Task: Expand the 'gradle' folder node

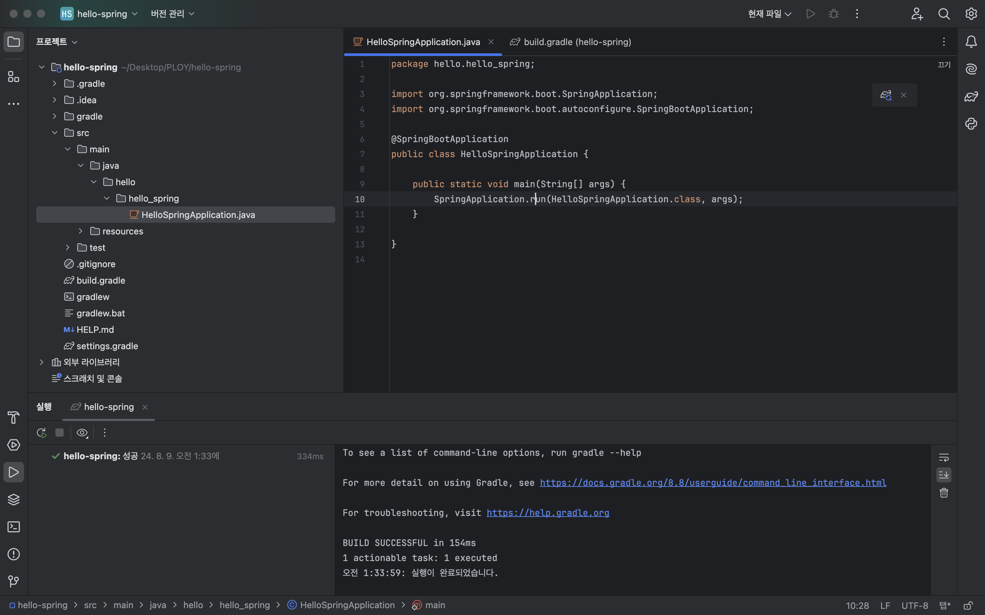Action: coord(55,116)
